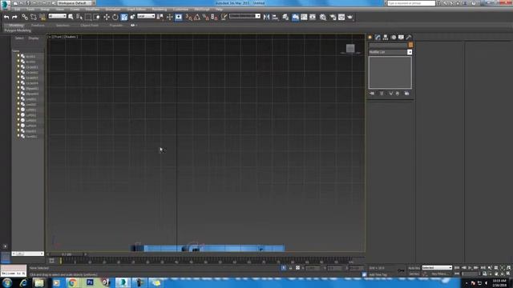Click the ViewCube in the viewport
The width and height of the screenshot is (513, 288).
(350, 49)
